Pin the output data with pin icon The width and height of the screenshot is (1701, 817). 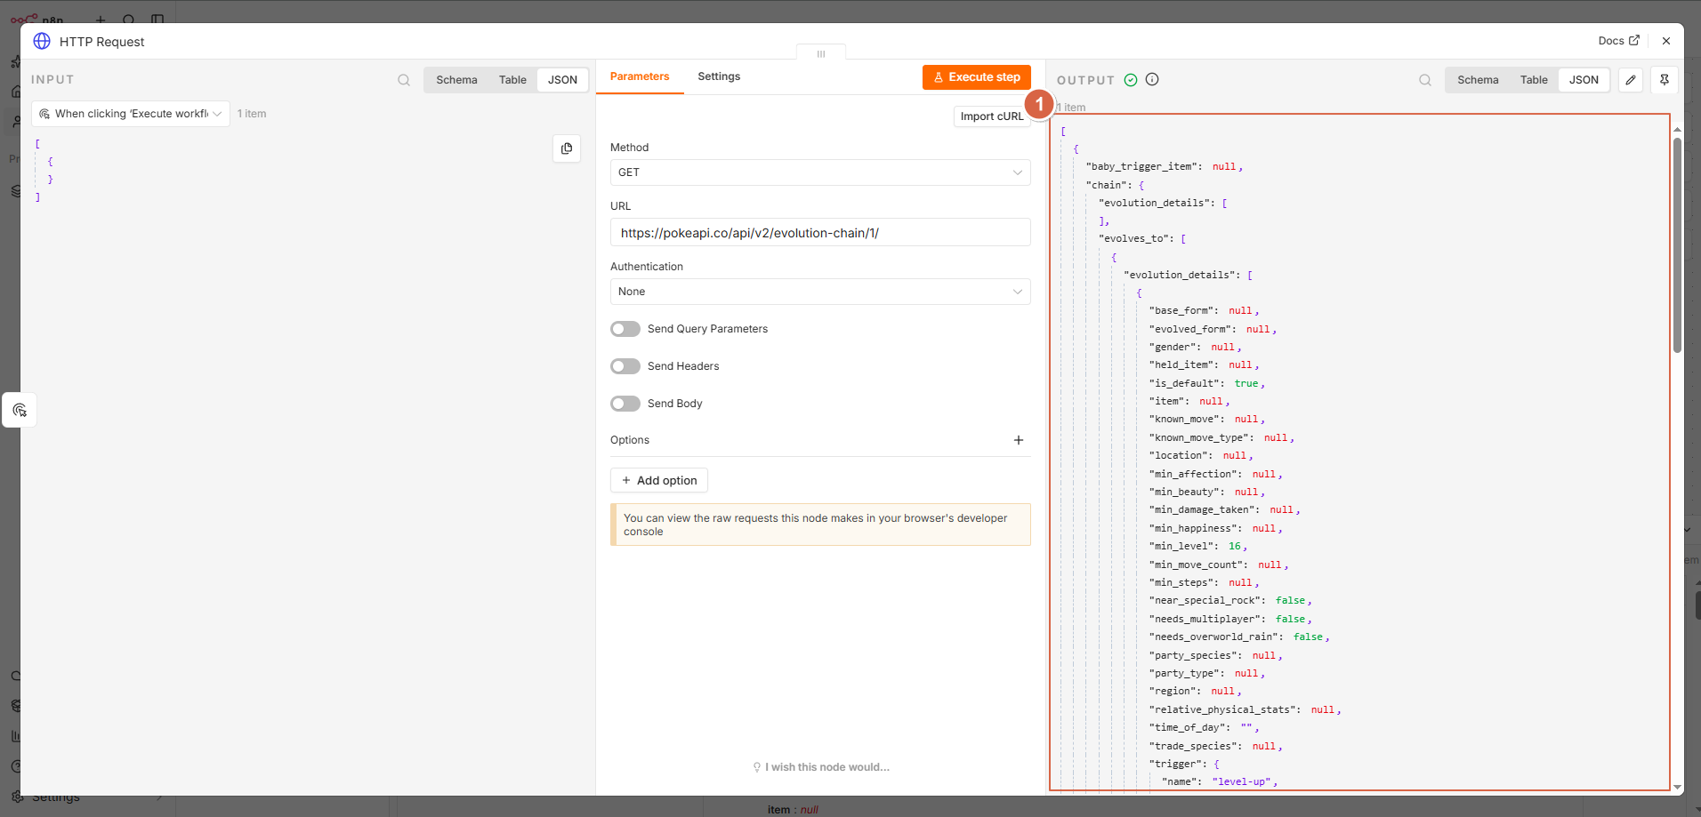pyautogui.click(x=1665, y=80)
